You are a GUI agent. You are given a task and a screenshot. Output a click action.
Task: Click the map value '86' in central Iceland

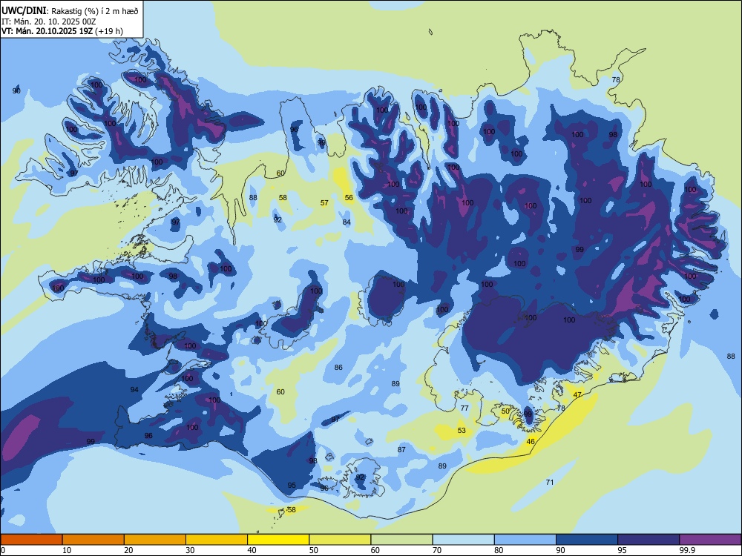(338, 368)
